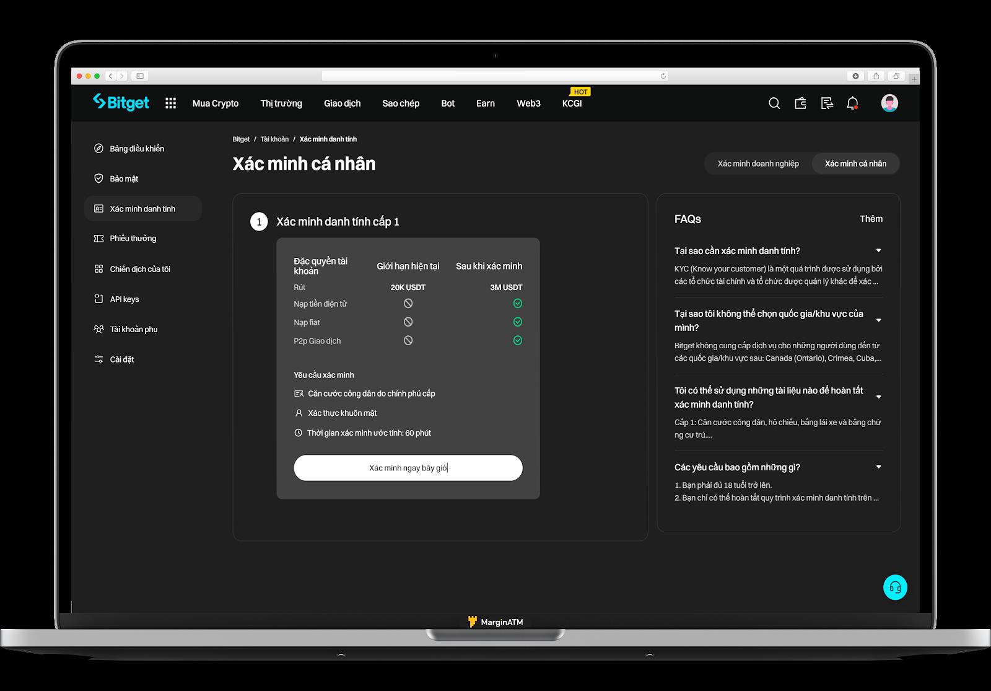Open Earn menu
The height and width of the screenshot is (691, 991).
[486, 103]
